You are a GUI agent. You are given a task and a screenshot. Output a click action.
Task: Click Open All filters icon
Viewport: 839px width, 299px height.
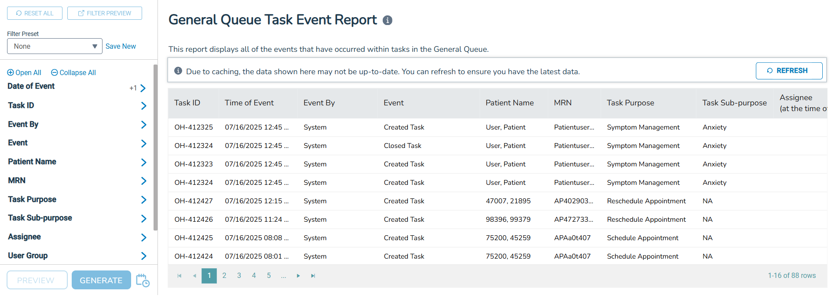(x=11, y=73)
